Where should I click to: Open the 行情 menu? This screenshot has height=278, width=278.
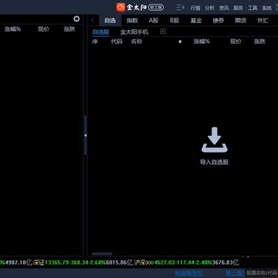pos(195,8)
